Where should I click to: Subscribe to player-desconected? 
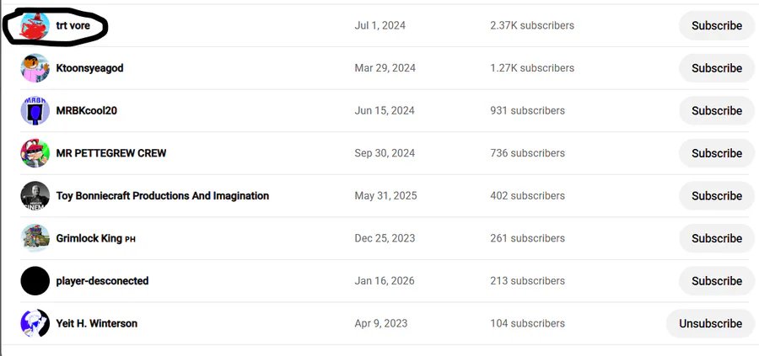tap(716, 281)
